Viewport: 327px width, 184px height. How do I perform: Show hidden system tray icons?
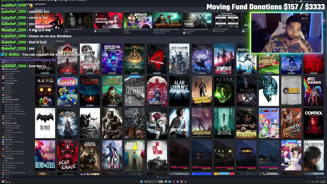click(306, 182)
